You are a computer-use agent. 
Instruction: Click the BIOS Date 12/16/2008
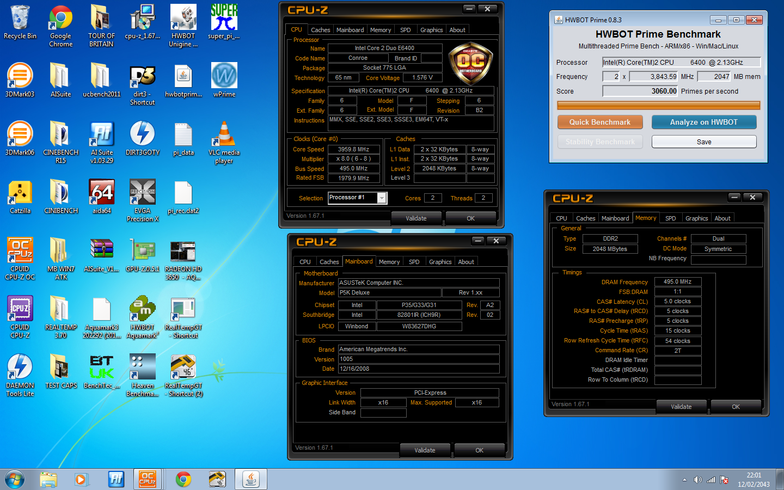pyautogui.click(x=419, y=369)
